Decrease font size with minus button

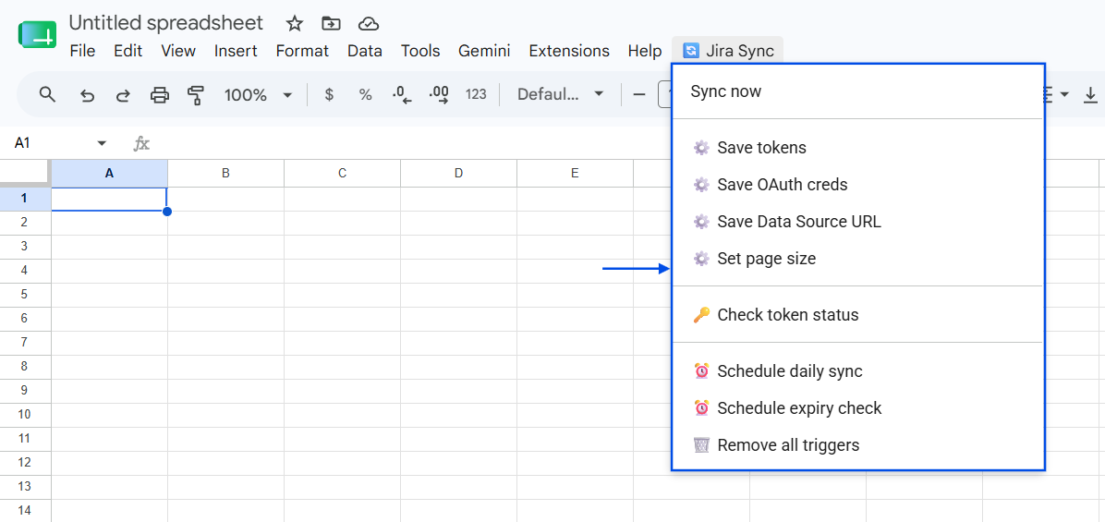point(640,94)
